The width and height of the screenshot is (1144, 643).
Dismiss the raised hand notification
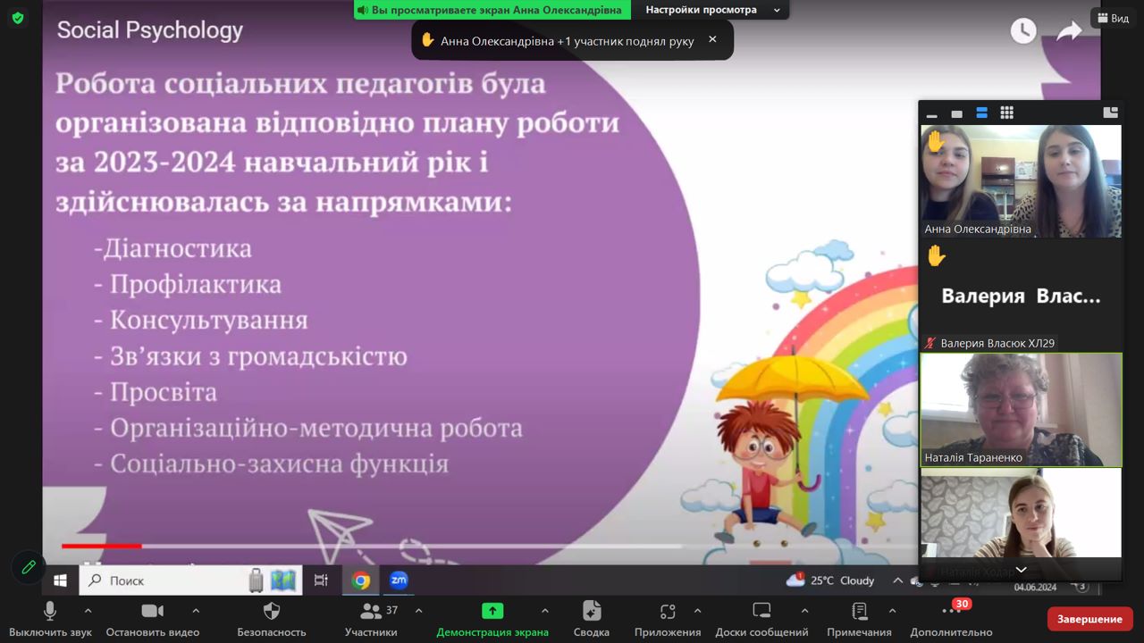pos(712,39)
